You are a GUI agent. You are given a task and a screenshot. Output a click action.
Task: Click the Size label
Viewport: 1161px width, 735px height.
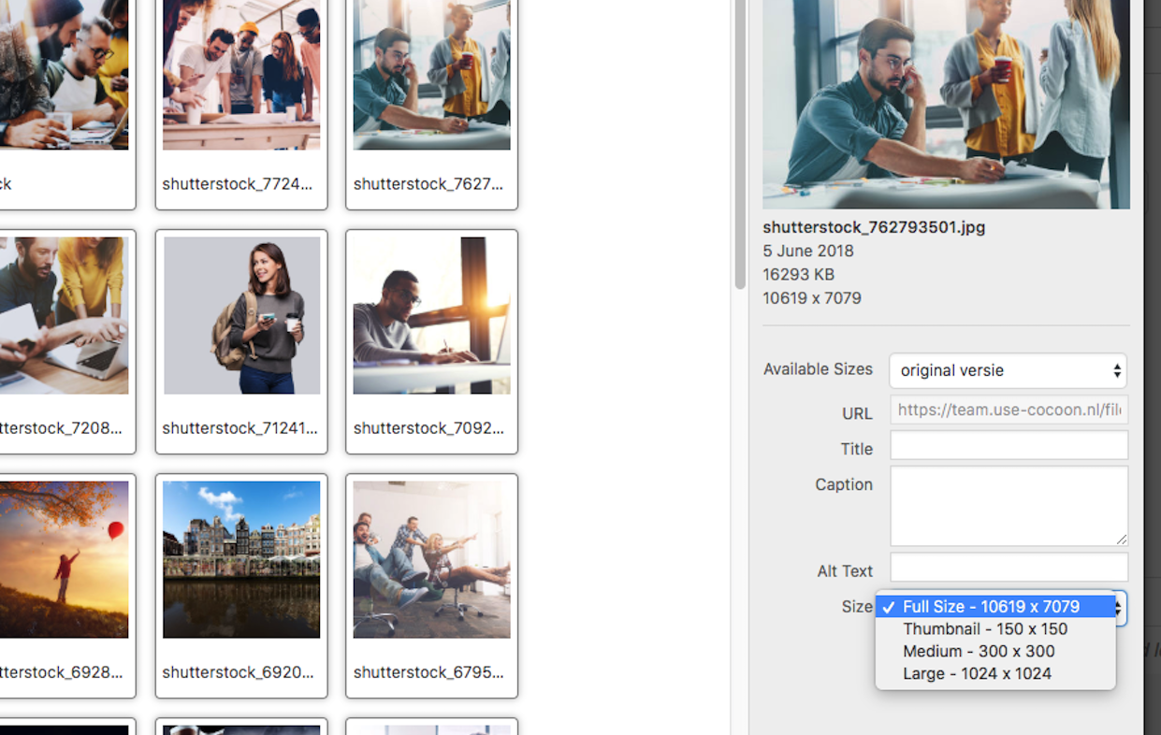(x=856, y=607)
